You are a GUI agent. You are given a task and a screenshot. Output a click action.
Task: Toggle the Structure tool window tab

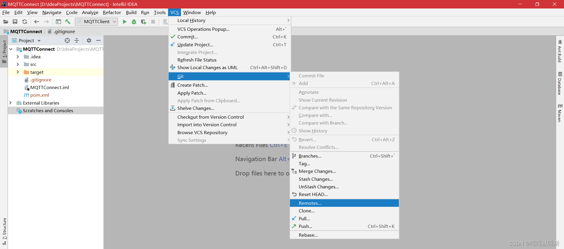(x=4, y=231)
